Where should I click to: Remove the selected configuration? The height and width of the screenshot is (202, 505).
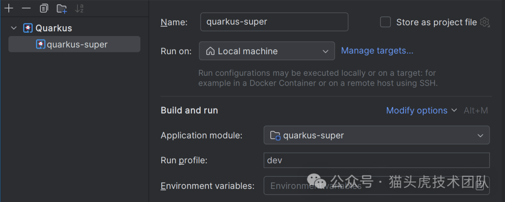click(26, 8)
